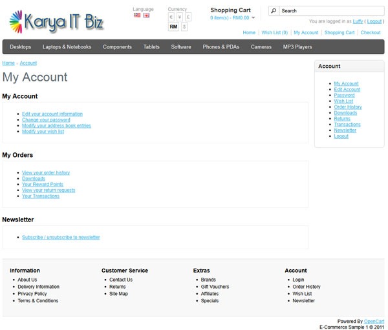Open the cart items summary link
The width and height of the screenshot is (388, 330).
coord(230,18)
